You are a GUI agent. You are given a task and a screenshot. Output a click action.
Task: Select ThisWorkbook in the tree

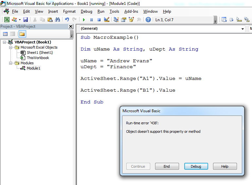point(38,58)
